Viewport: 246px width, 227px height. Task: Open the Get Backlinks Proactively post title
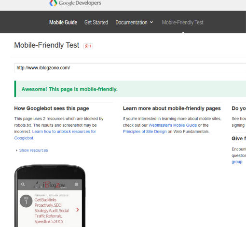(x=52, y=211)
